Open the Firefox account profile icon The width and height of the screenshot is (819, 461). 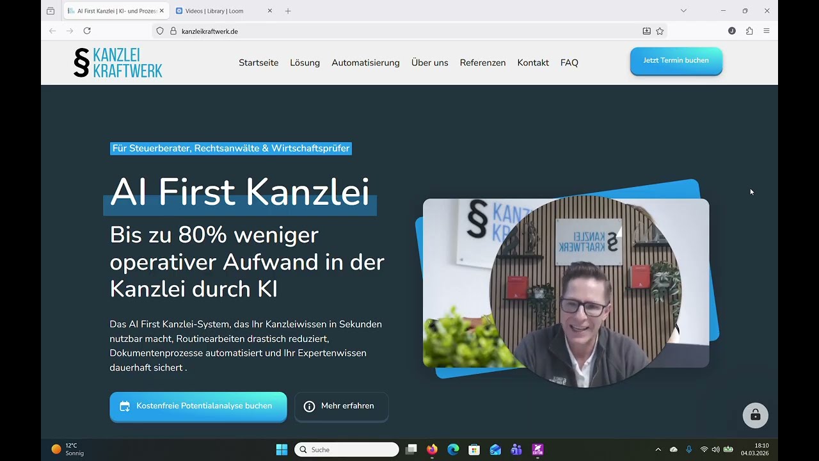(x=732, y=31)
